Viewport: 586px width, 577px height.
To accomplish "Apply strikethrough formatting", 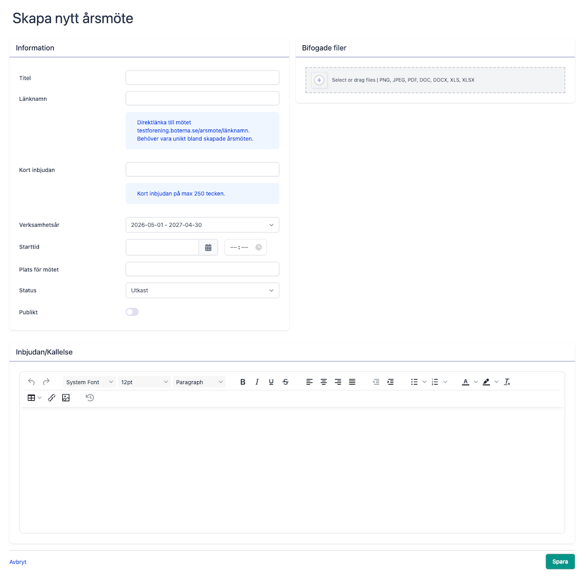I will pyautogui.click(x=286, y=382).
